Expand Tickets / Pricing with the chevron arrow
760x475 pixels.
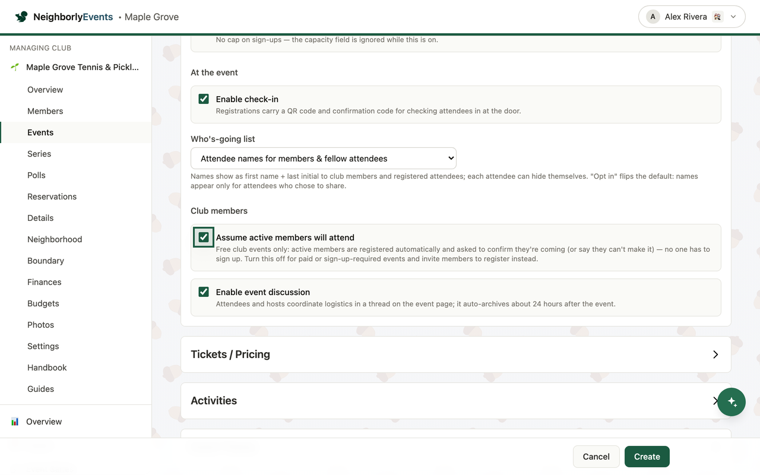[715, 354]
